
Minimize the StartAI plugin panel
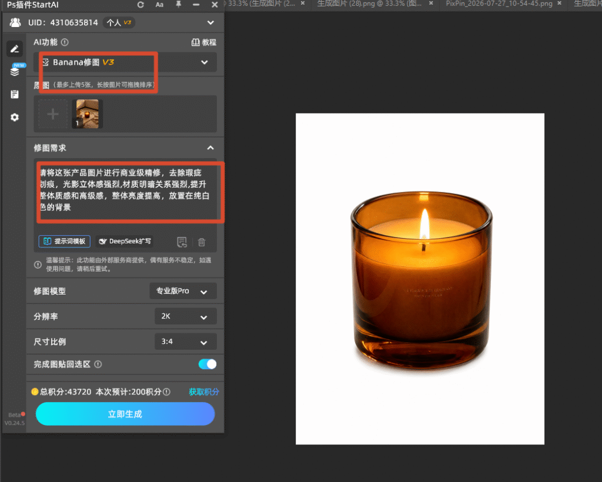pos(196,5)
